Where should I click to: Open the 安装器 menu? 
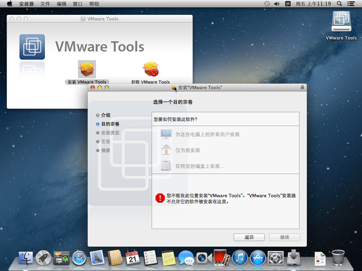coord(26,4)
